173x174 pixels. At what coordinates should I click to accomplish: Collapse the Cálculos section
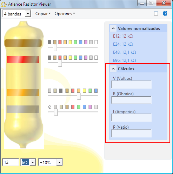113,69
